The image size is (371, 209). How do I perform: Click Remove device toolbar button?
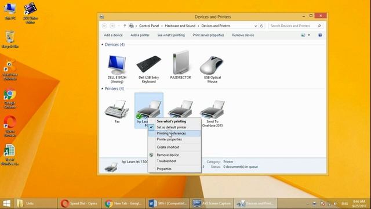pos(243,35)
